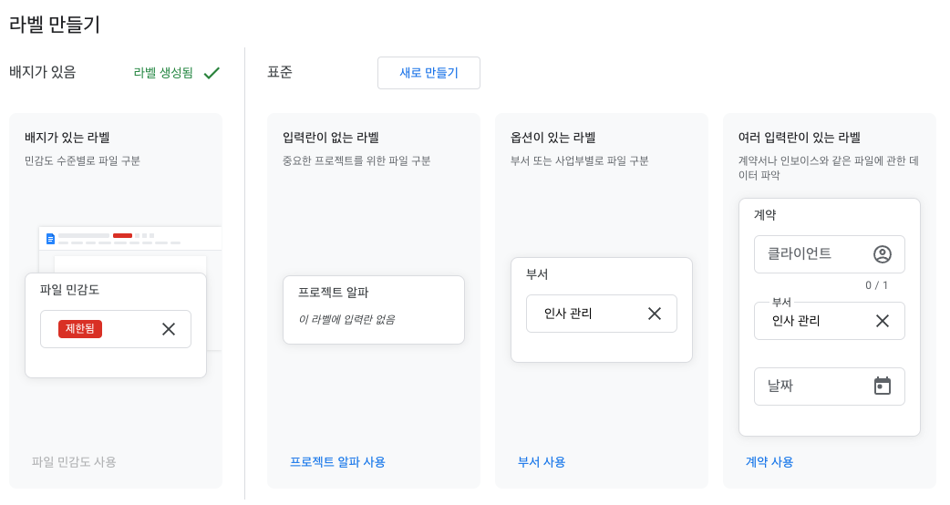This screenshot has height=505, width=950.
Task: Click the green checkmark next to 라벨 생성됨
Action: 212,73
